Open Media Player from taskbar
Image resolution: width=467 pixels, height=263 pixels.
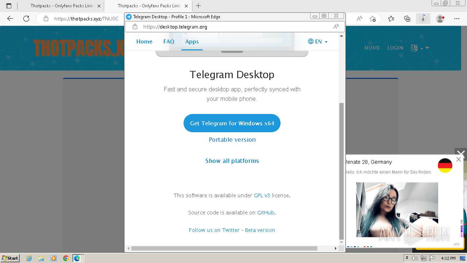(x=54, y=258)
